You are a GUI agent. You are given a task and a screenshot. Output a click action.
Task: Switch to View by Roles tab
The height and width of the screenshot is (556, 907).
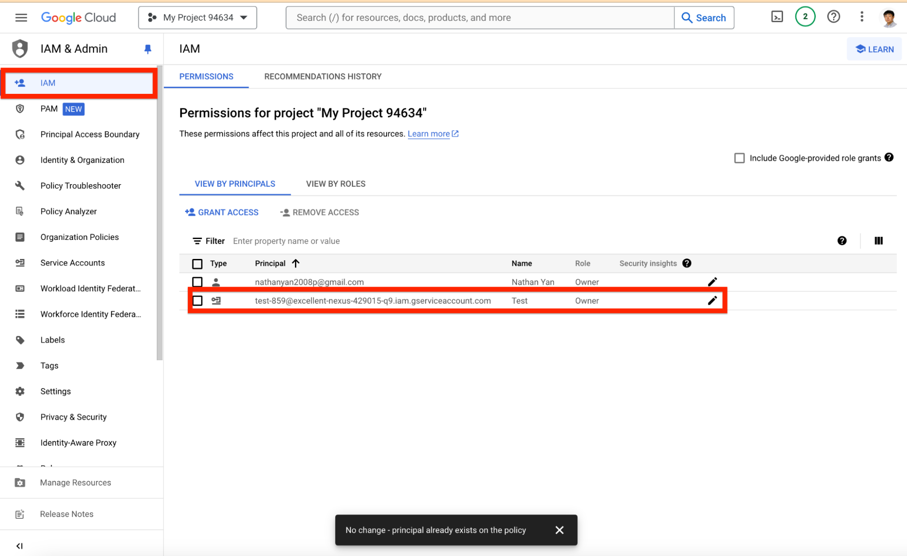coord(335,184)
